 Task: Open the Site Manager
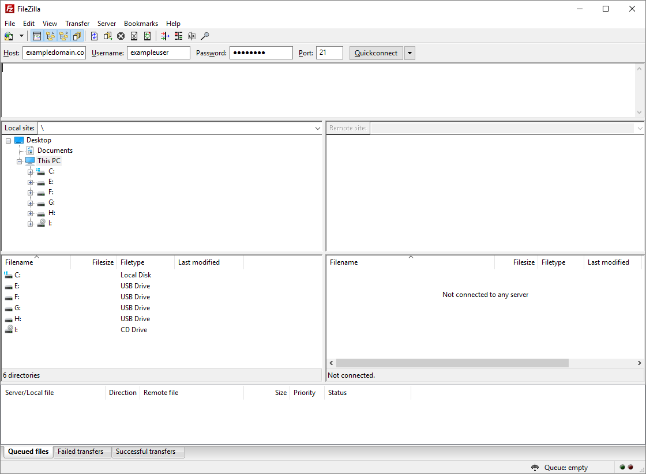point(9,36)
